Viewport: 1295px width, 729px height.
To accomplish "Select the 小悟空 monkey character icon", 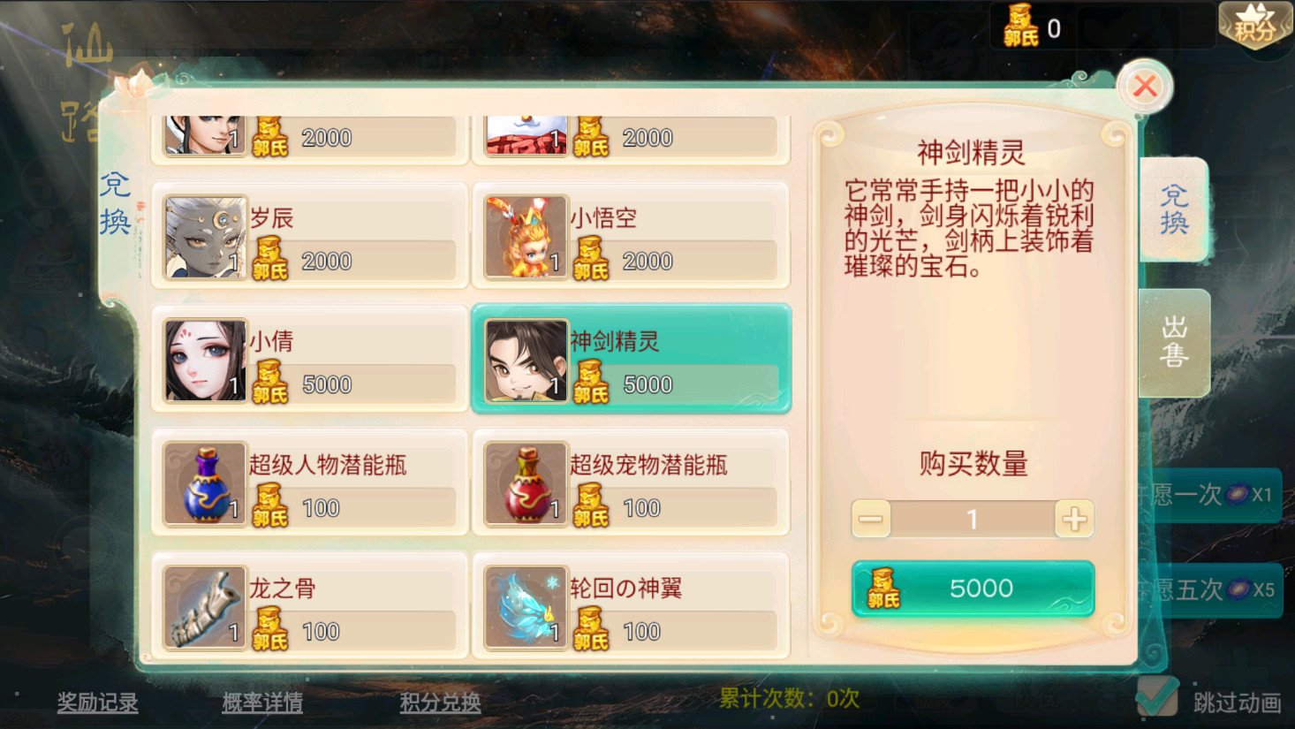I will pos(526,237).
